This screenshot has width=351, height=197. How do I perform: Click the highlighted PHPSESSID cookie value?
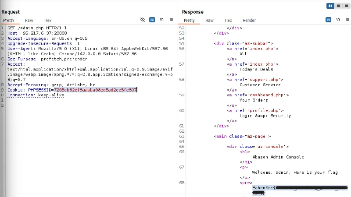95,90
